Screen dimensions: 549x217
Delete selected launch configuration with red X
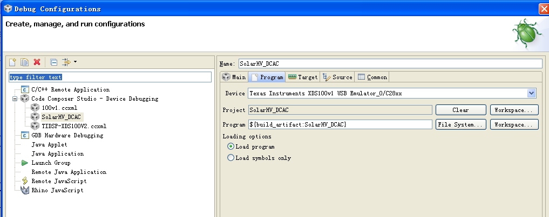pos(37,62)
